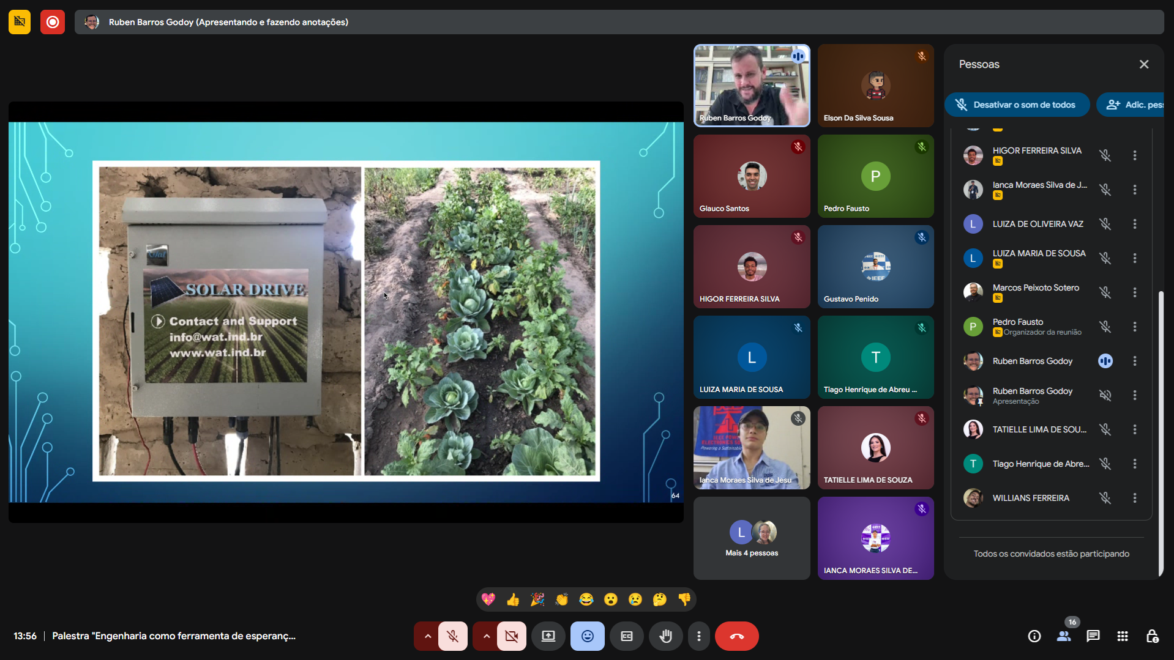
Task: Click Desativar o som de todos
Action: tap(1017, 105)
